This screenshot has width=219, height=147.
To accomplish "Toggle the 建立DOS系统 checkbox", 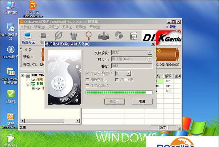I will pos(87,86).
